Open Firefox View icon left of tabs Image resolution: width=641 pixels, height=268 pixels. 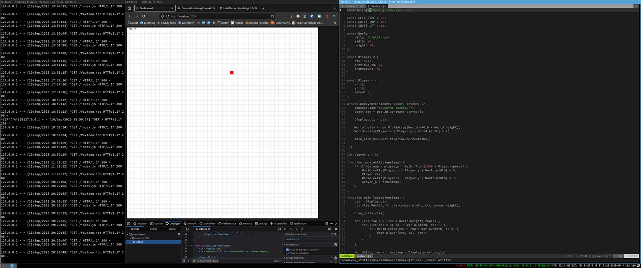(129, 8)
